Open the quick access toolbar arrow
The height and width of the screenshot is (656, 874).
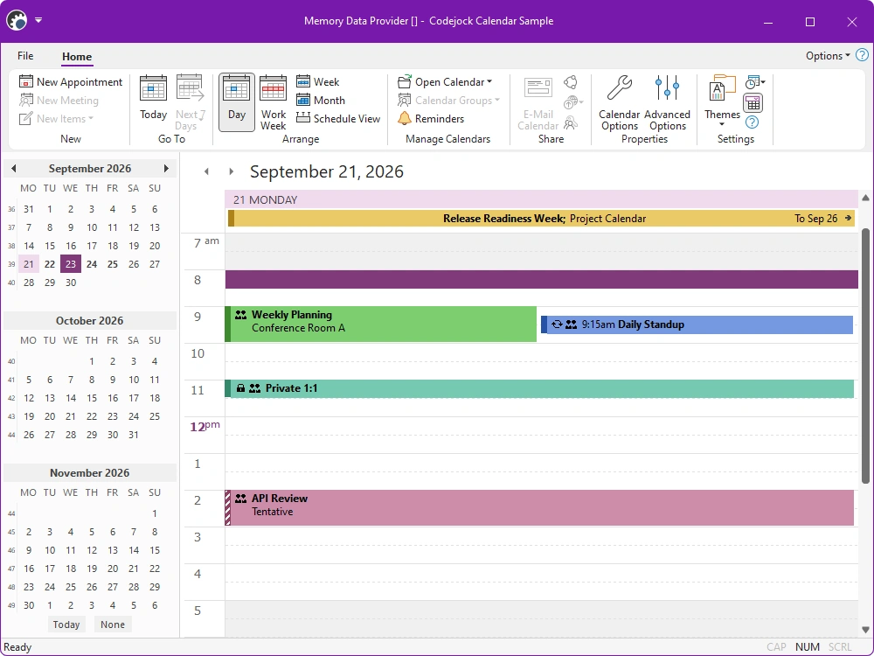pos(38,20)
